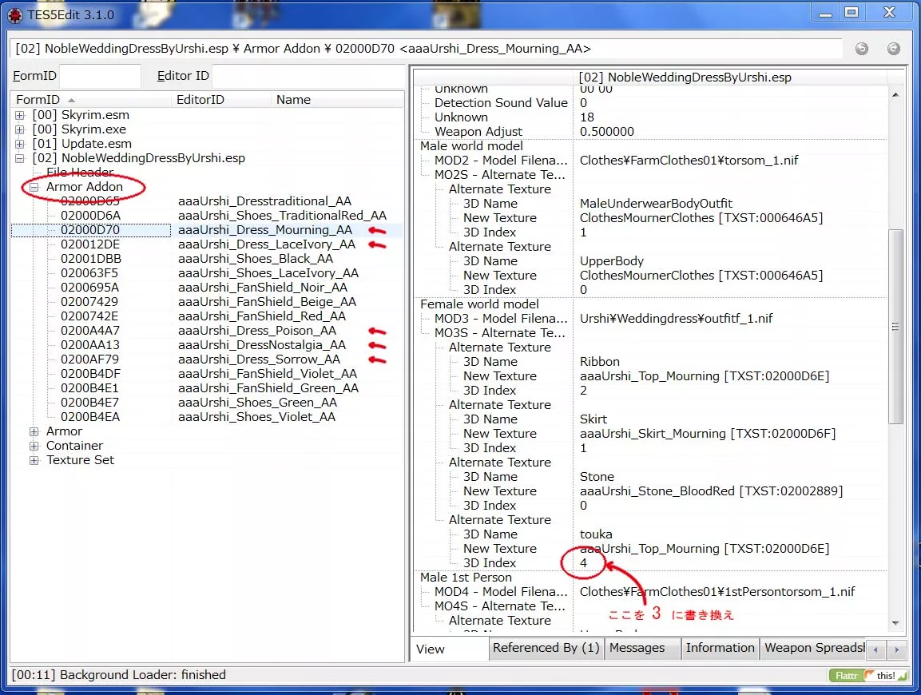921x695 pixels.
Task: Expand the [00] Skyrim.exe node
Action: click(x=20, y=129)
